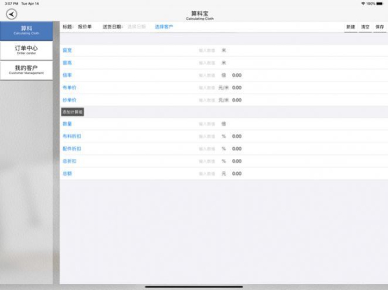The width and height of the screenshot is (388, 290).
Task: Click the 纱单价 label
Action: click(70, 100)
